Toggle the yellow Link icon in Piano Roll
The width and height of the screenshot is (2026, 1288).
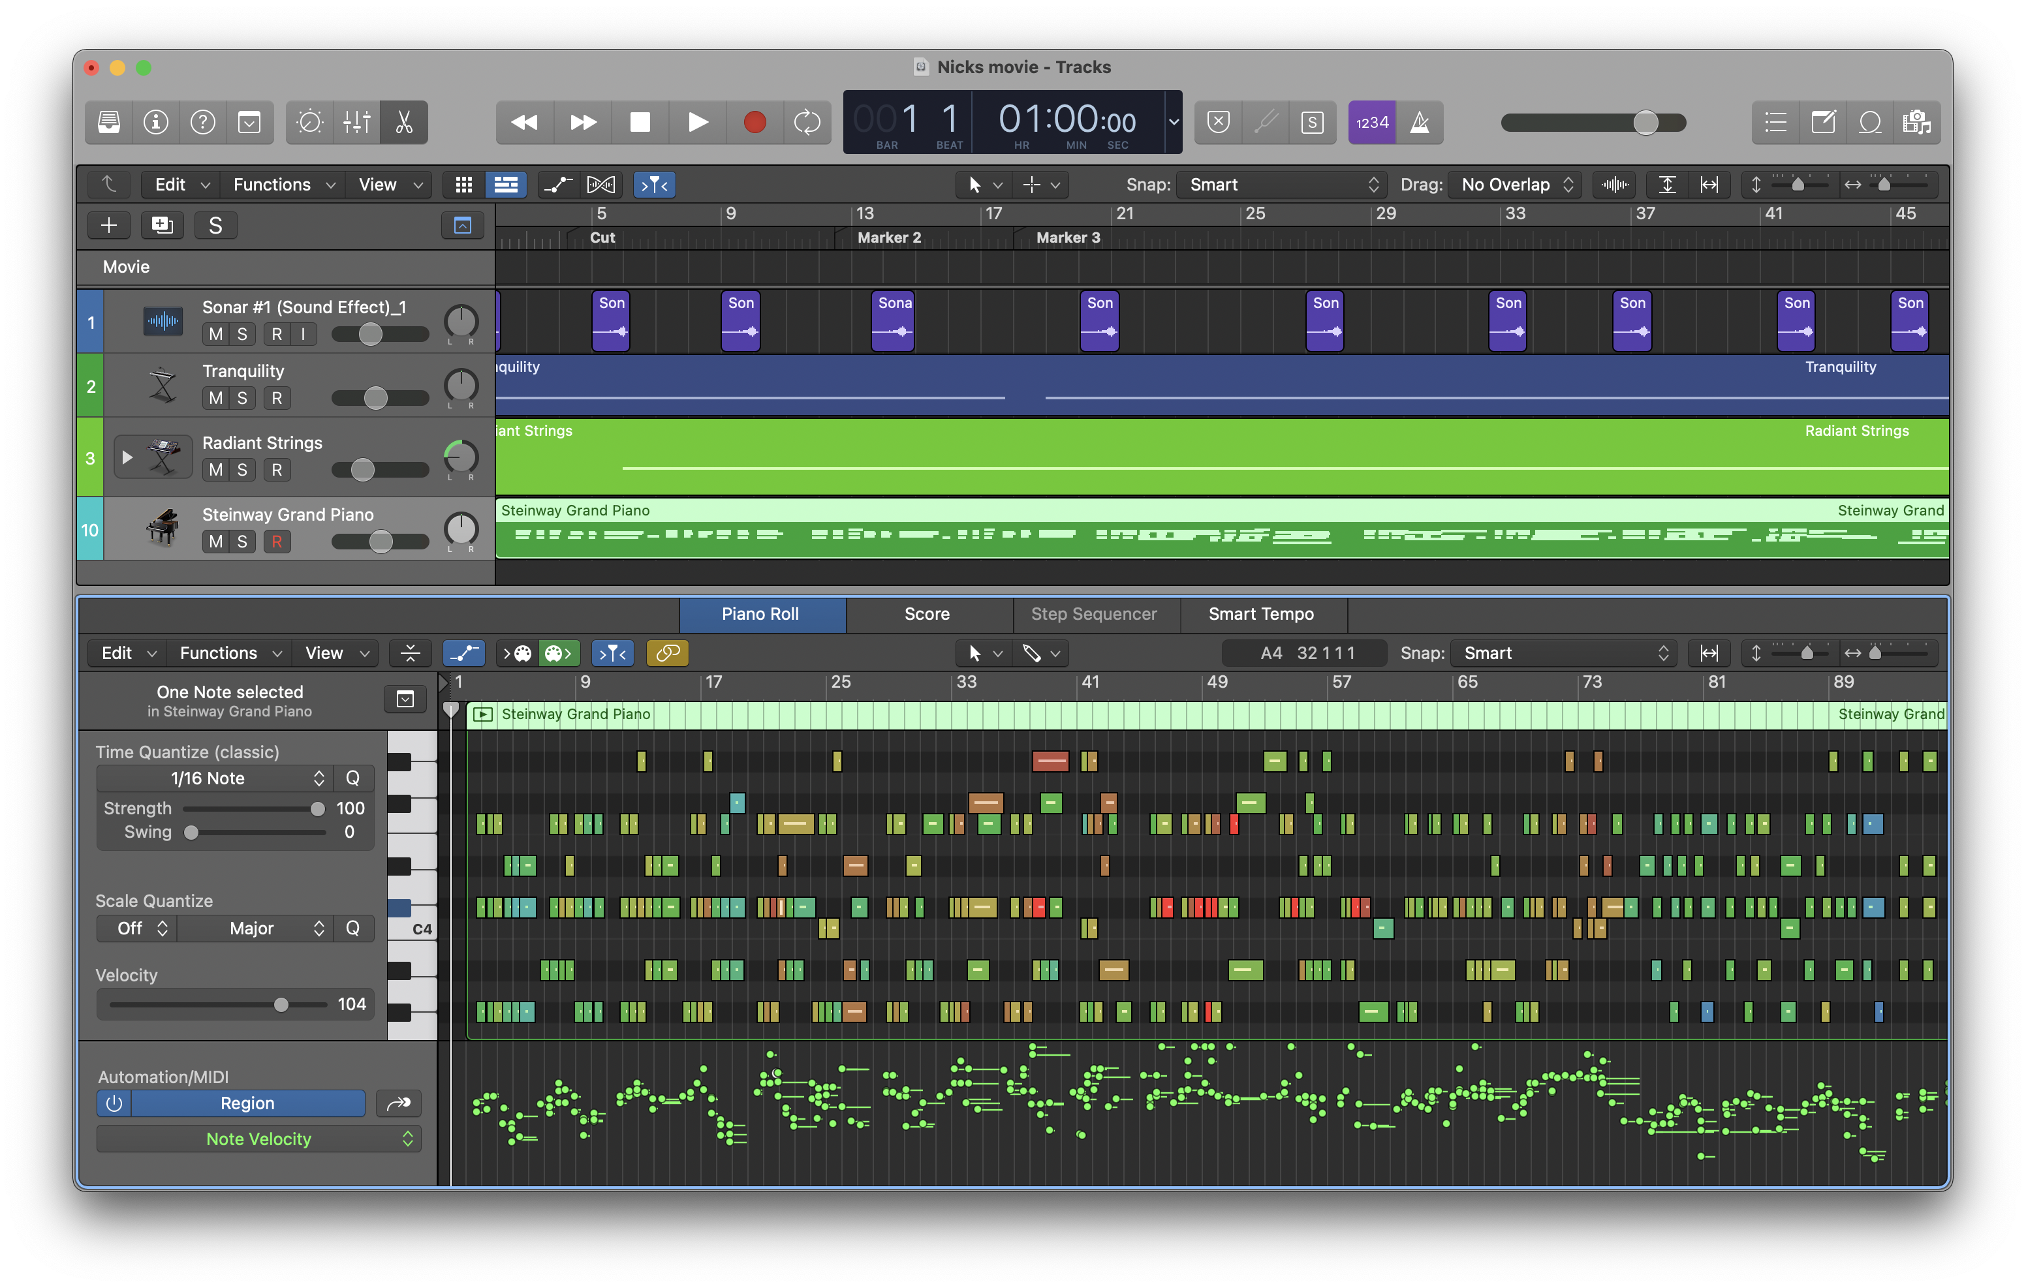click(x=668, y=654)
